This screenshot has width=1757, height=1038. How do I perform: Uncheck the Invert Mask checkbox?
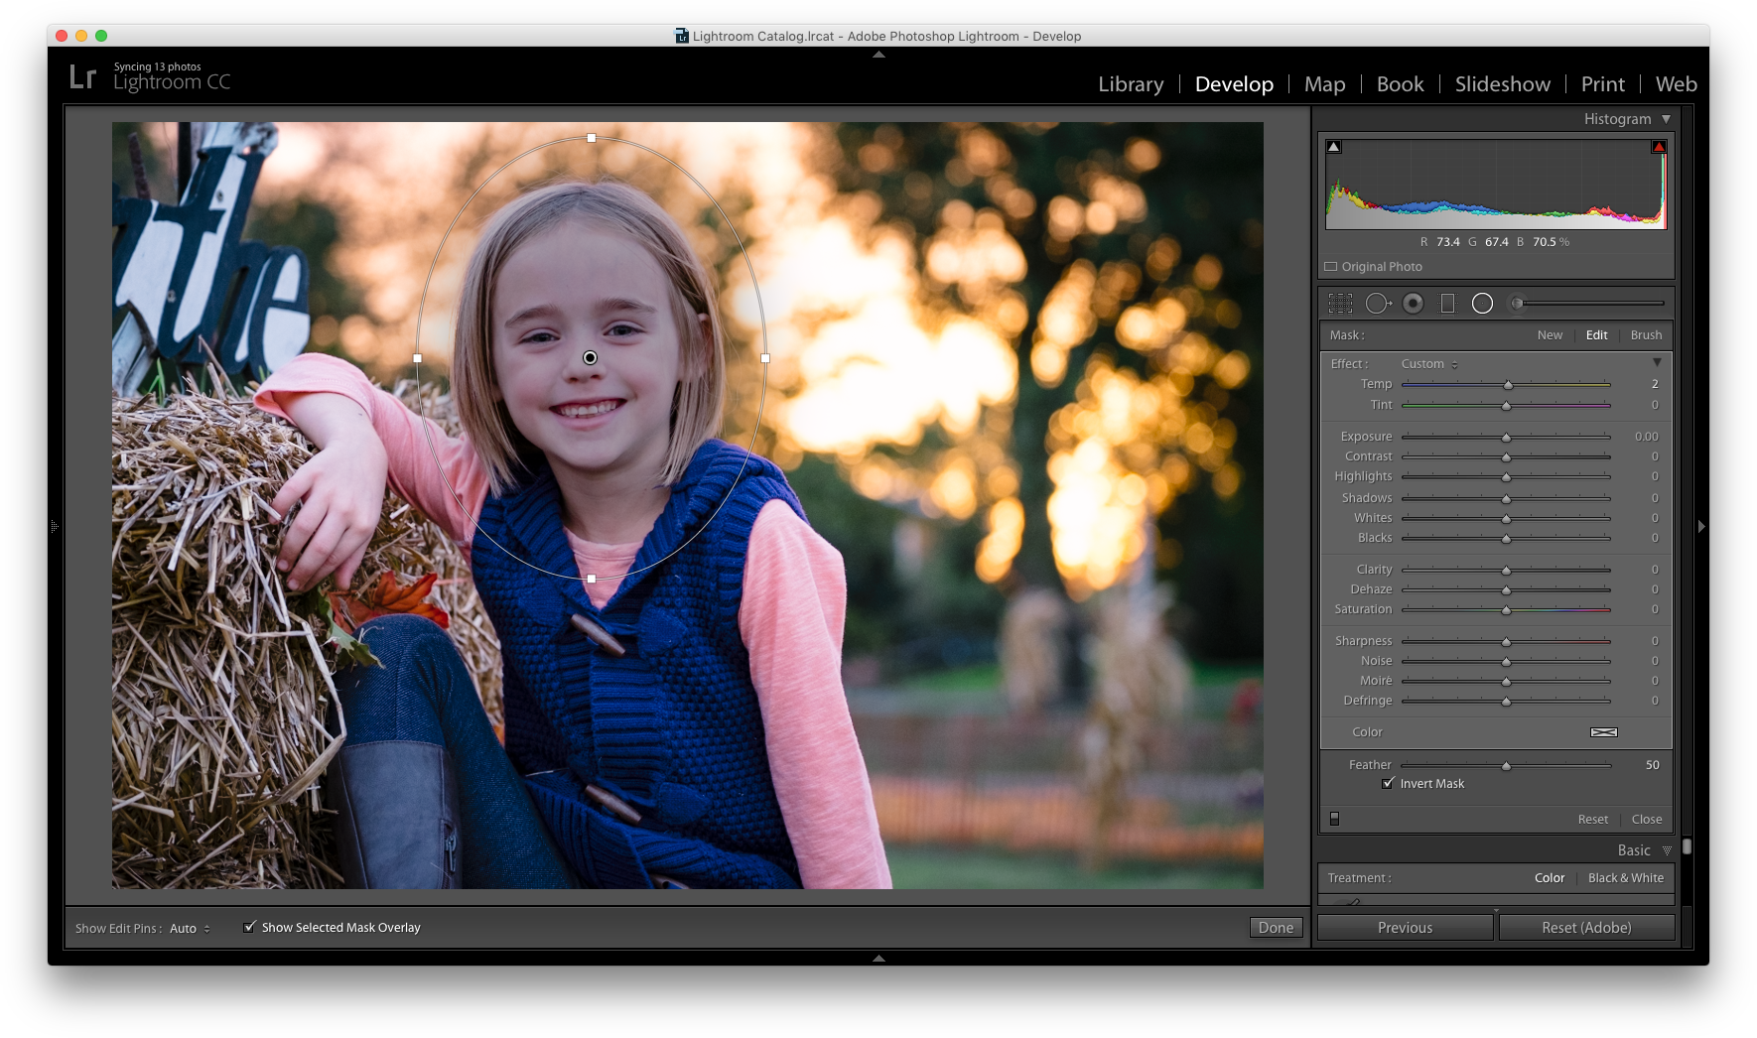point(1388,784)
